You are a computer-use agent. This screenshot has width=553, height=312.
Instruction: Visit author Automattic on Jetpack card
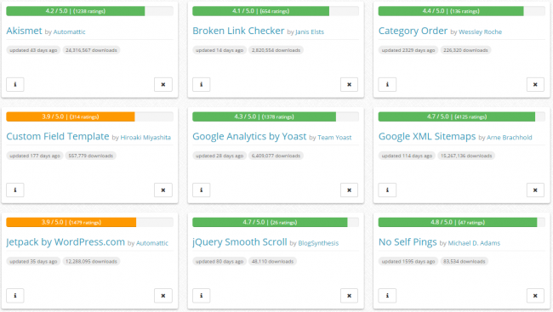(152, 243)
